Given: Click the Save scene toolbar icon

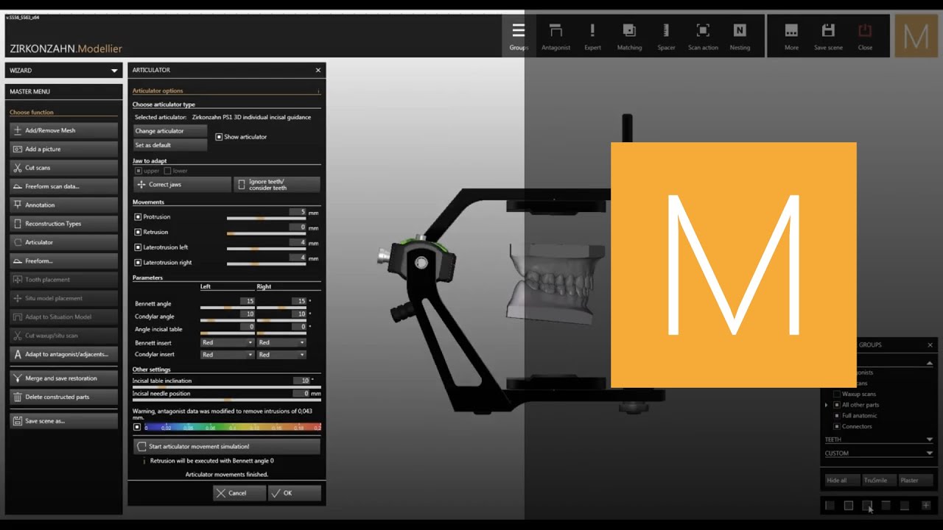Looking at the screenshot, I should coord(828,36).
